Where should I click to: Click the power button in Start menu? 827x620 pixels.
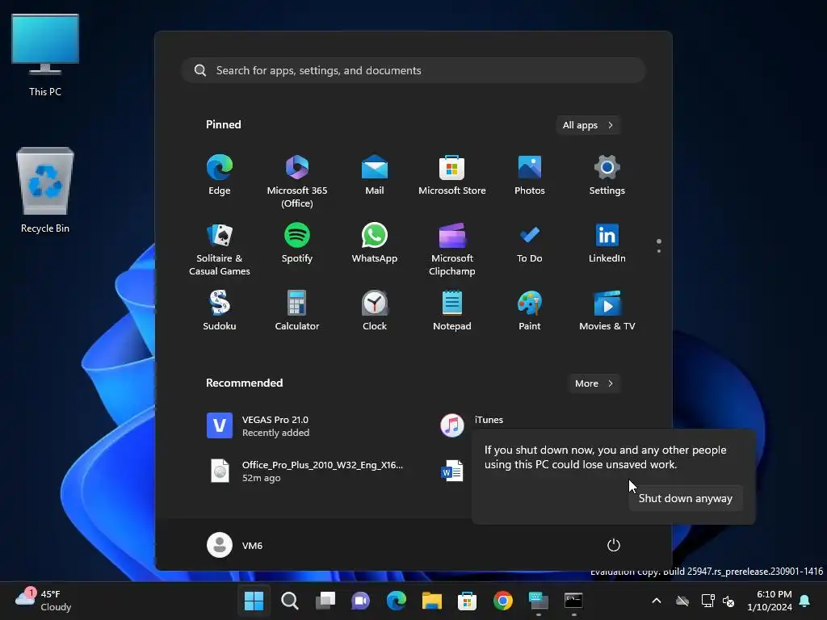point(614,545)
